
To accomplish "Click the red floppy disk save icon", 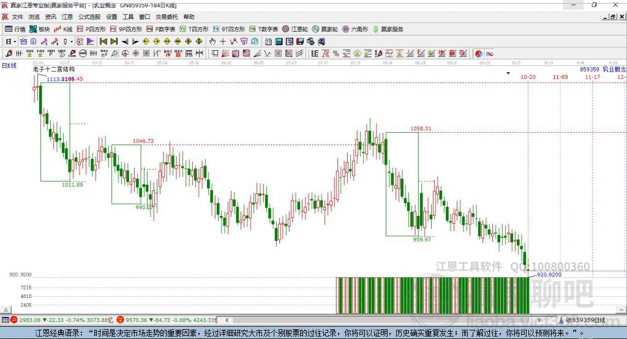I will [x=300, y=42].
